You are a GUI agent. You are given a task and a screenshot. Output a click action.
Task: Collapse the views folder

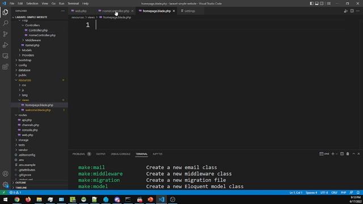point(25,100)
